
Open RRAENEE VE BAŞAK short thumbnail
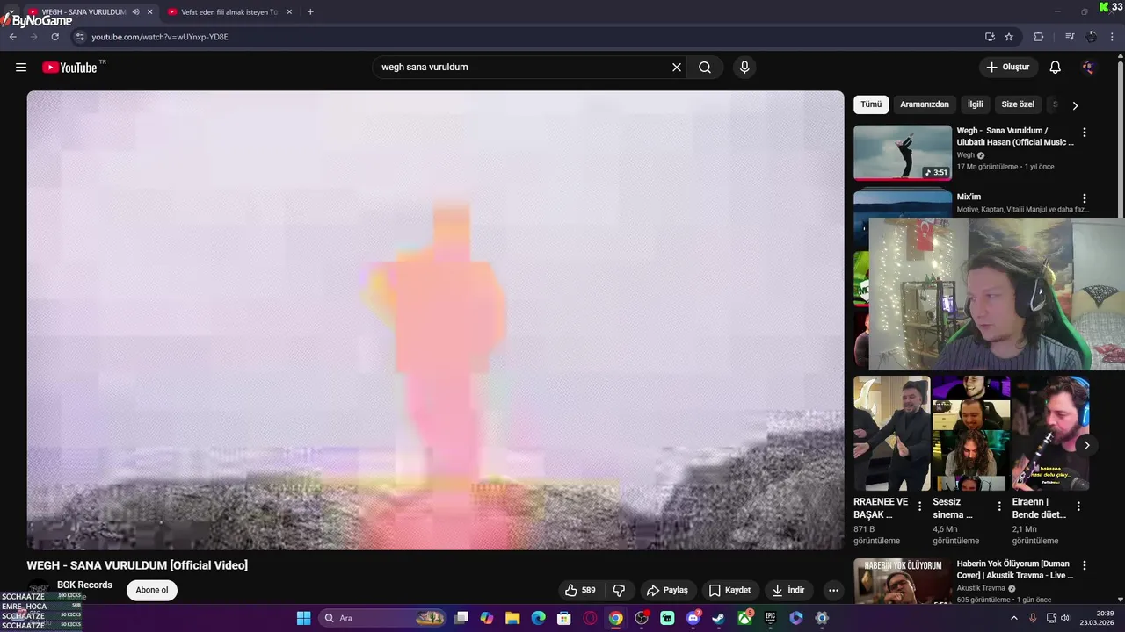click(892, 434)
